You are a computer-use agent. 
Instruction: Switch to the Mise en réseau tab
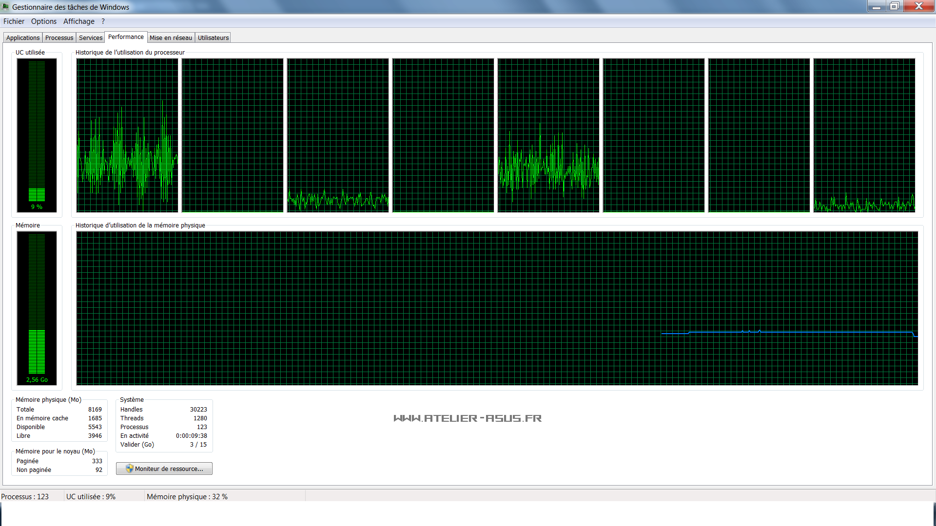tap(171, 38)
